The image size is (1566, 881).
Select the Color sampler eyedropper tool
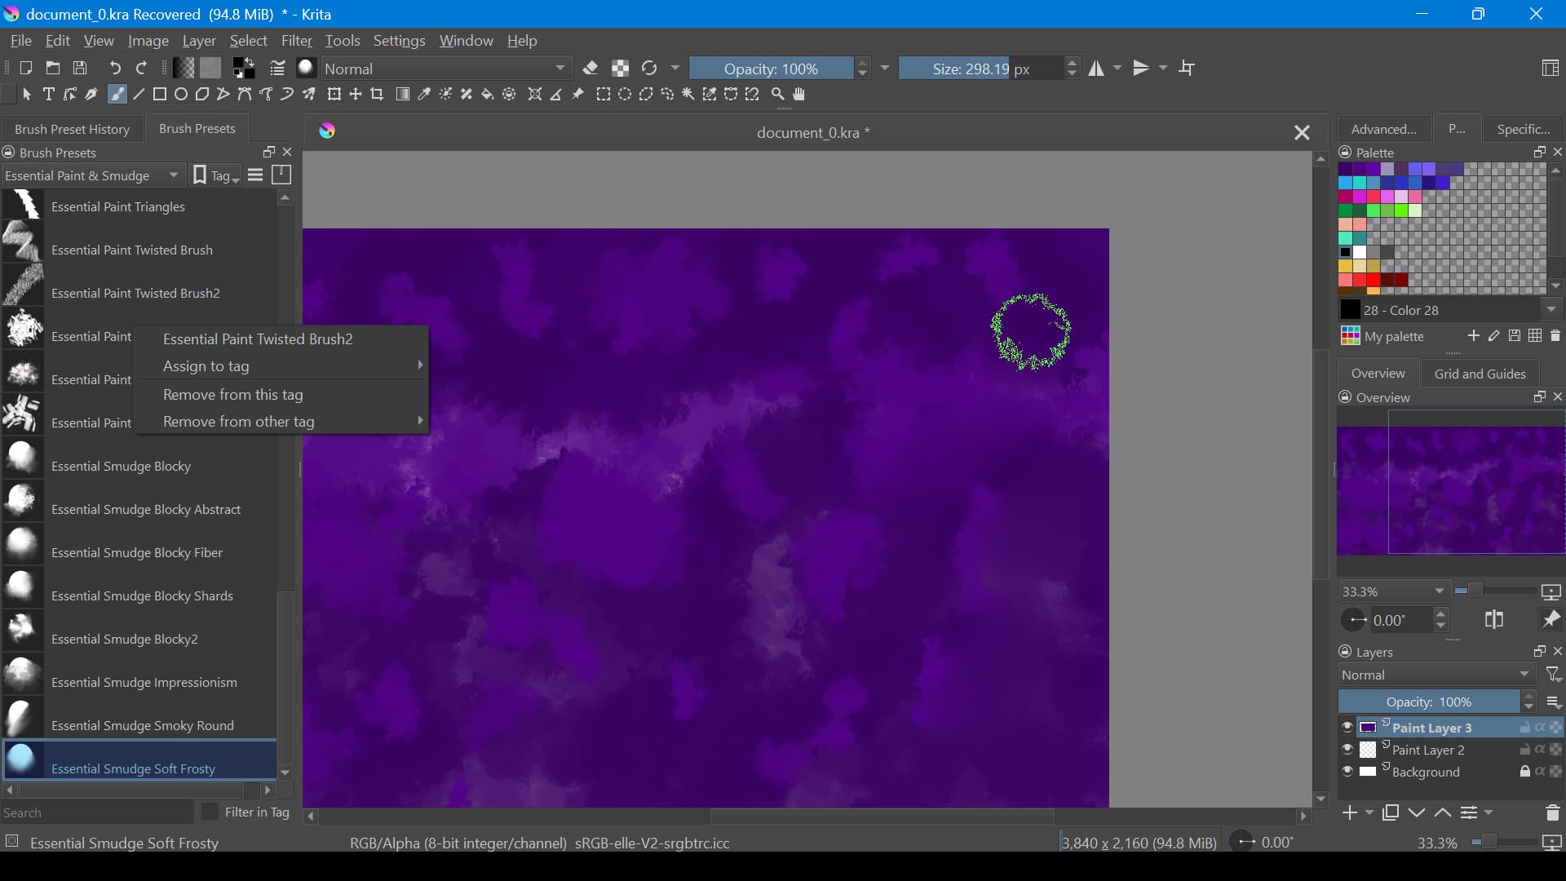tap(425, 95)
